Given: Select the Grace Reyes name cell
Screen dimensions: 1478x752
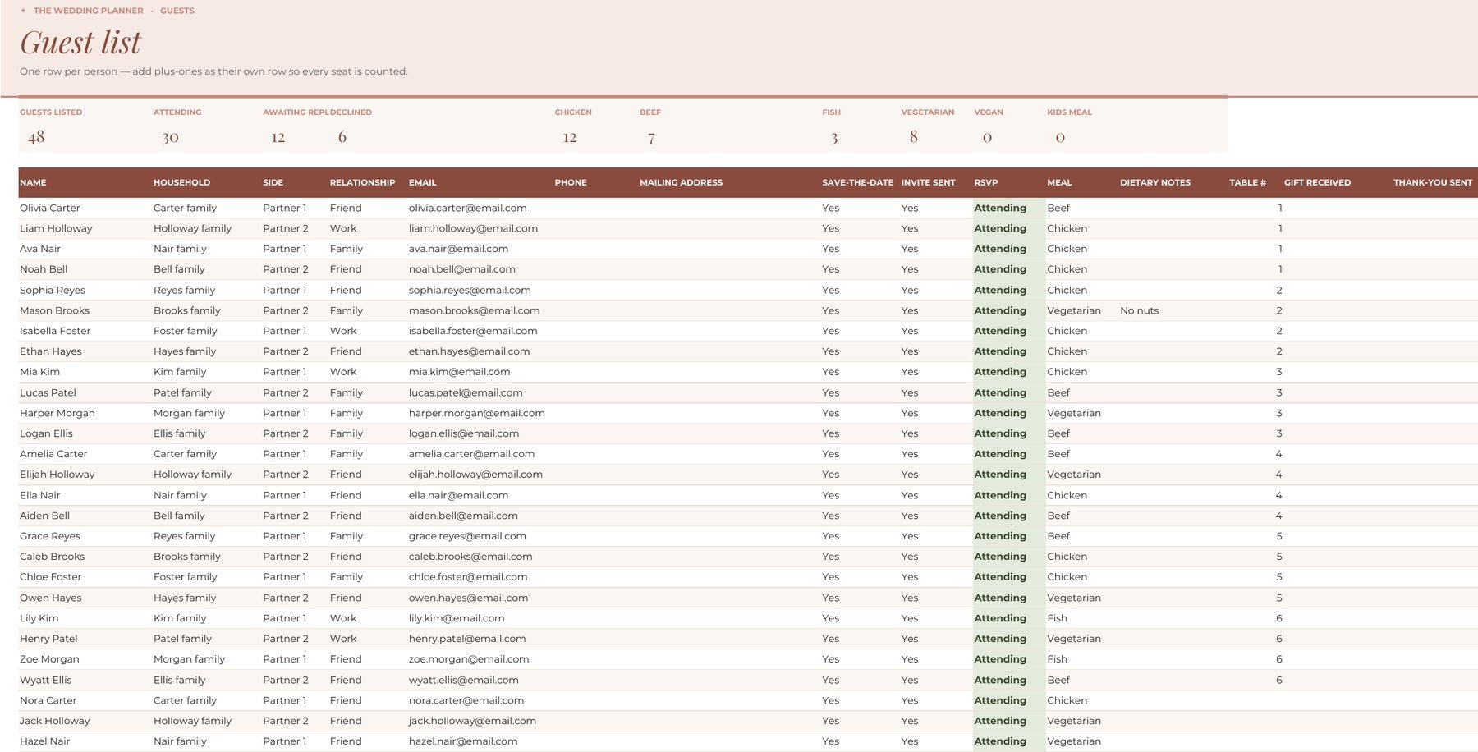Looking at the screenshot, I should tap(50, 536).
